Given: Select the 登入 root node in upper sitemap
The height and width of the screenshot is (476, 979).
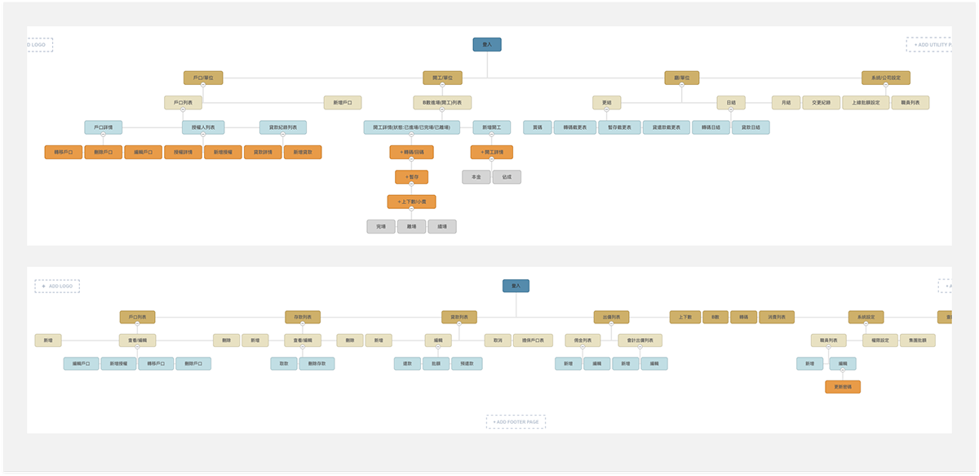Looking at the screenshot, I should point(487,45).
